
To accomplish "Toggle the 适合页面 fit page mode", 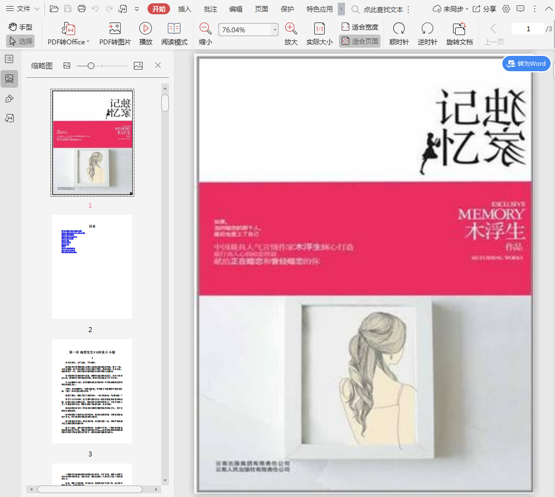I will (x=360, y=41).
